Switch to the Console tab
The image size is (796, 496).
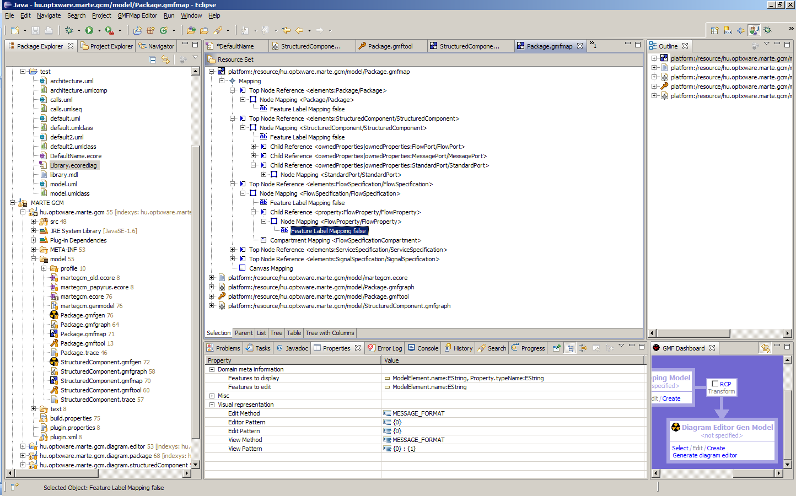423,348
